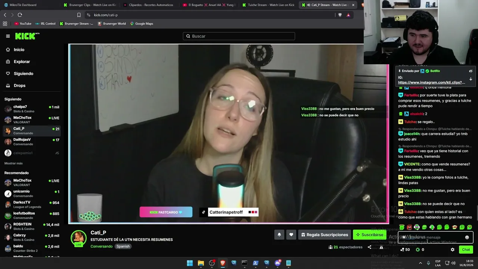Open the Brunenger Stream bookmark
This screenshot has height=269, width=478.
tap(76, 24)
